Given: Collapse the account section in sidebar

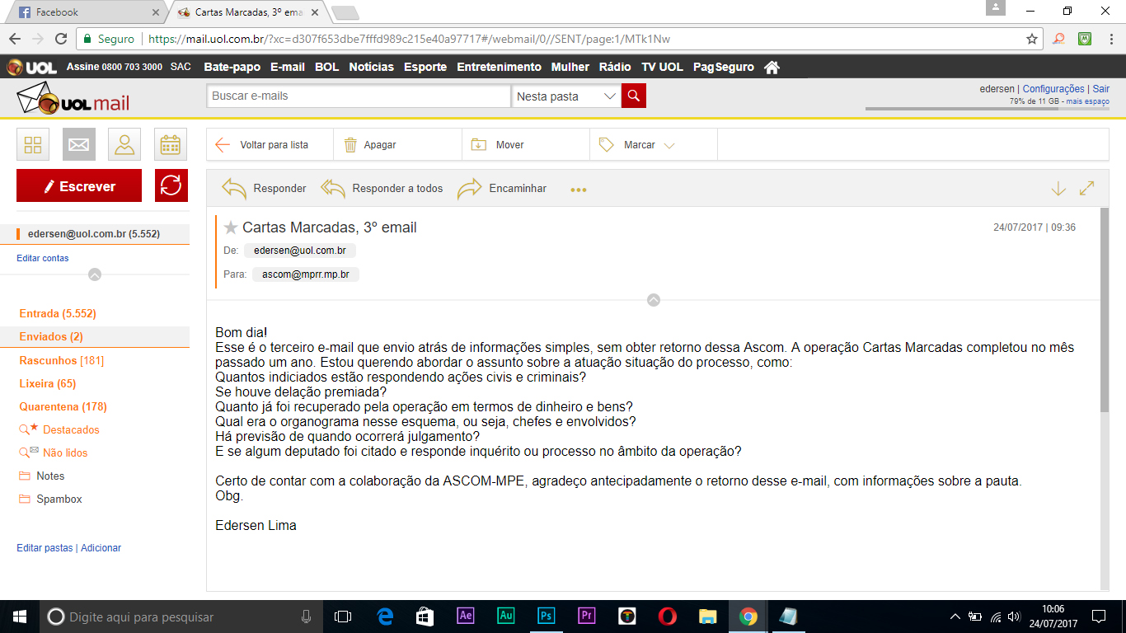Looking at the screenshot, I should coord(95,274).
